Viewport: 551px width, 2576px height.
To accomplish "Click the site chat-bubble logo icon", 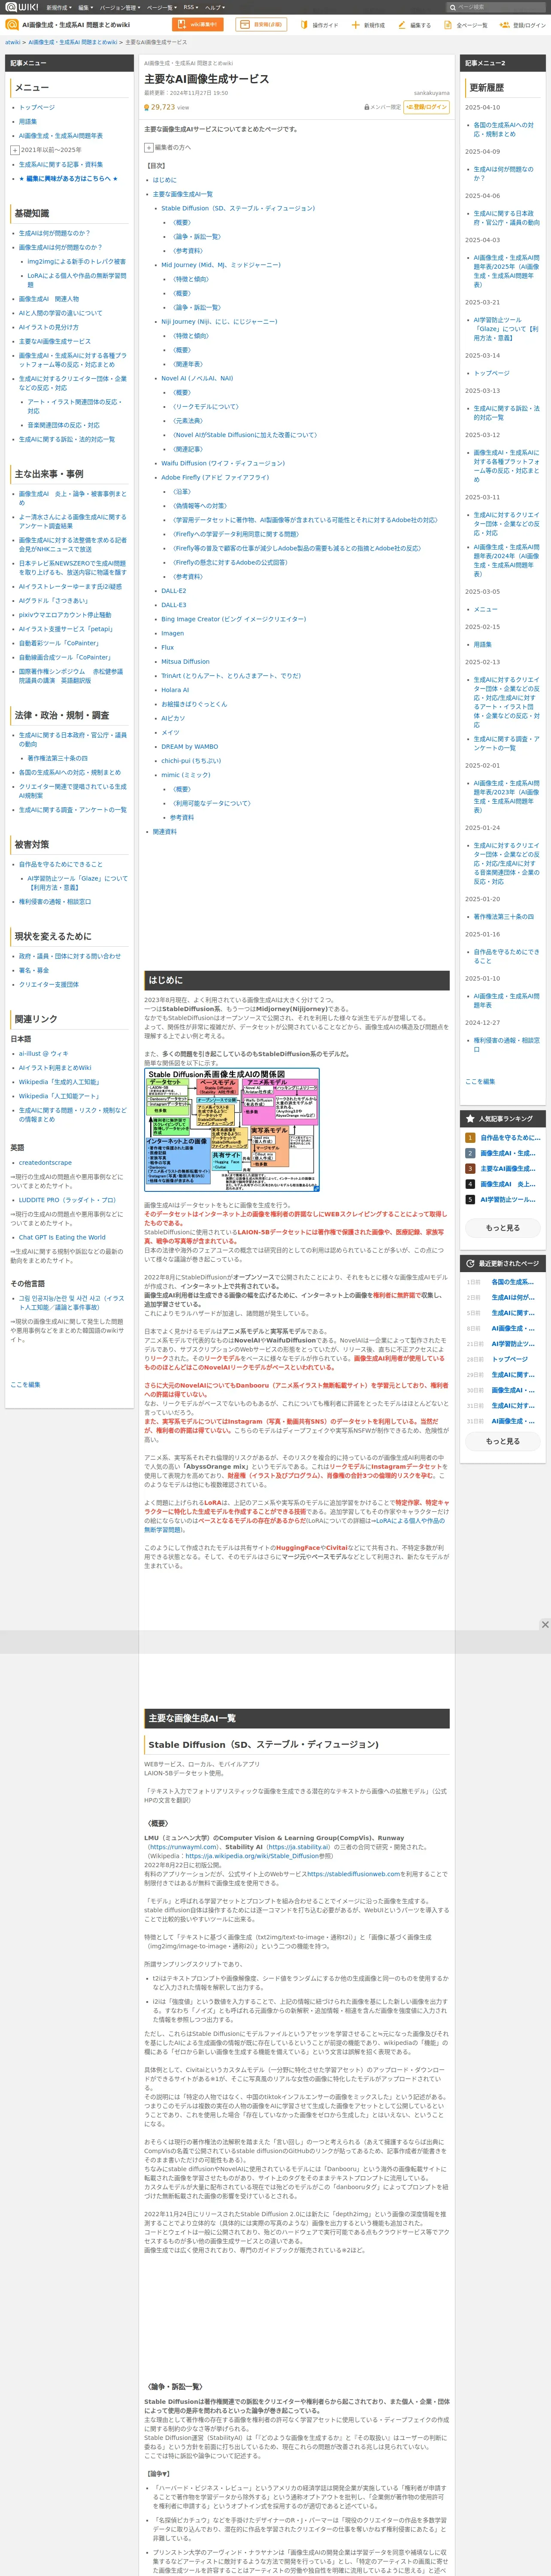I will pos(13,25).
